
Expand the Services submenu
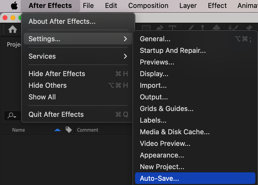click(125, 56)
